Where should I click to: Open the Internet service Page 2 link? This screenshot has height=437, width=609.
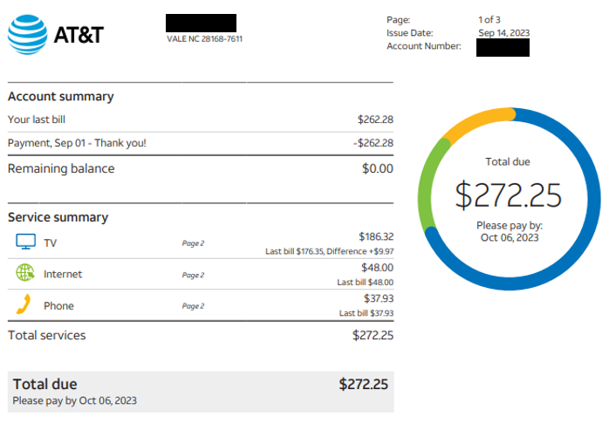pos(193,275)
